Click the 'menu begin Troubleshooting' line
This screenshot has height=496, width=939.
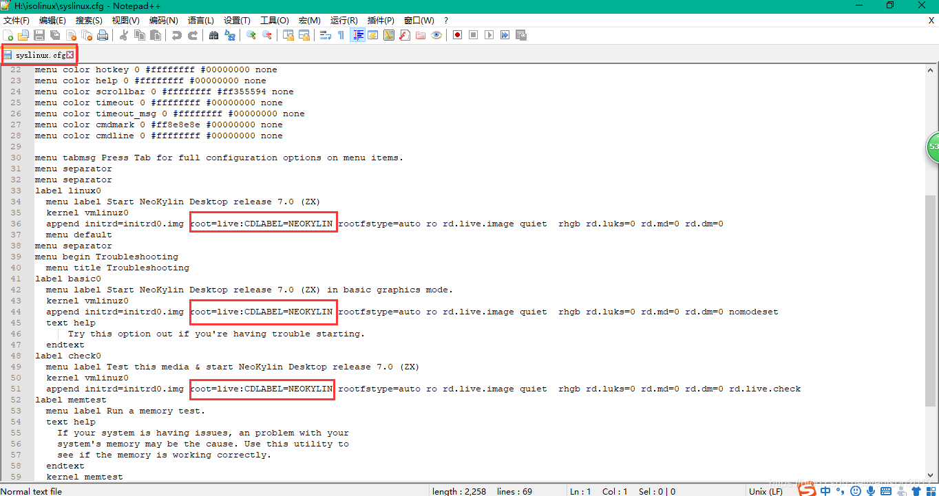click(x=107, y=257)
